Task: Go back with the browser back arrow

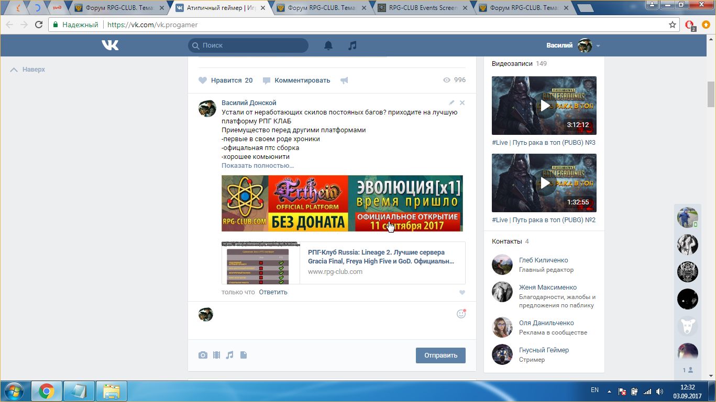Action: coord(9,25)
